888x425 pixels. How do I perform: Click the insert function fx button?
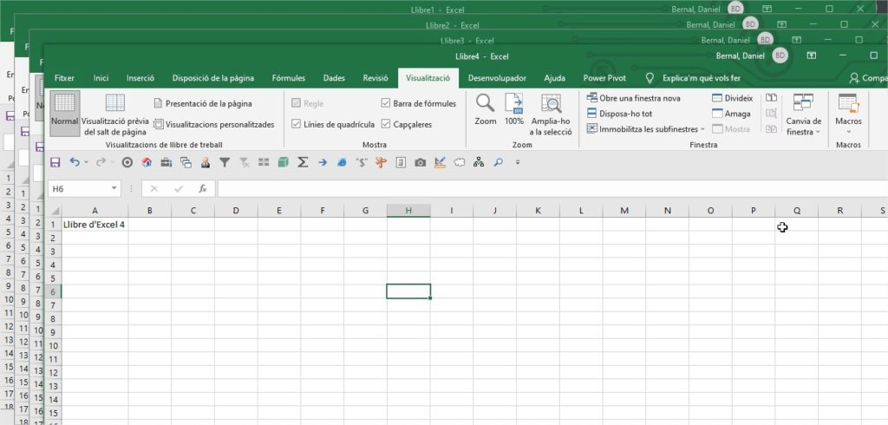(x=203, y=189)
